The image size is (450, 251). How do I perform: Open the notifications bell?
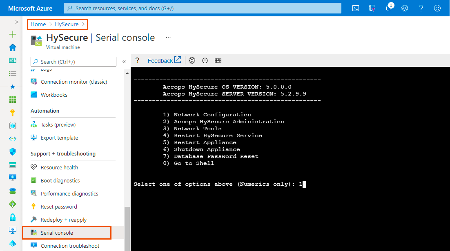click(x=389, y=8)
